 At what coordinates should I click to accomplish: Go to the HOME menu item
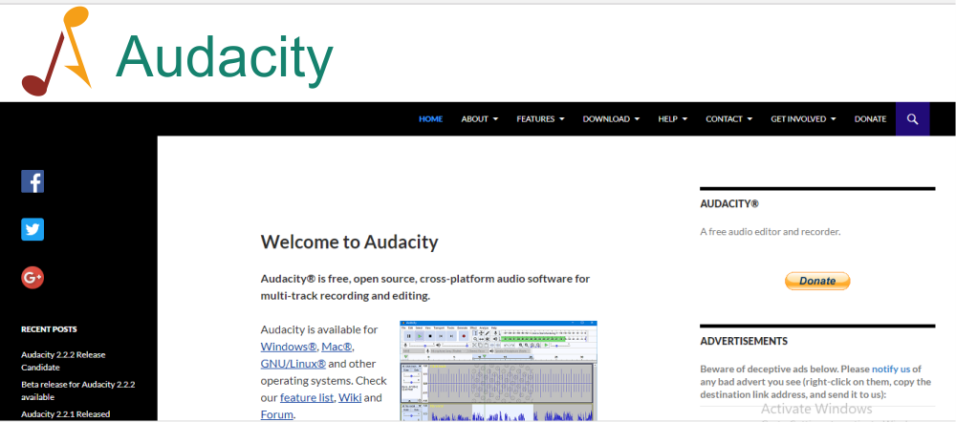[x=430, y=118]
